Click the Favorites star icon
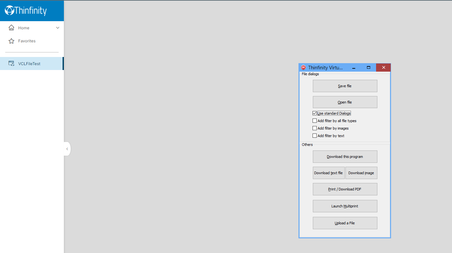Viewport: 452px width, 253px height. tap(11, 41)
